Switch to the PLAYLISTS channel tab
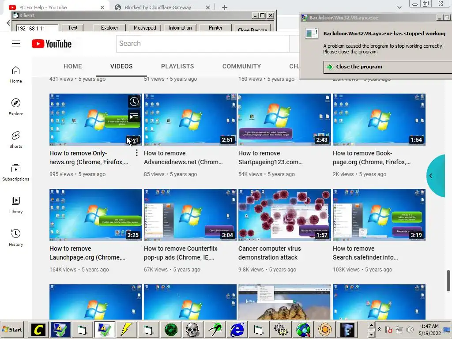The width and height of the screenshot is (452, 339). 177,66
